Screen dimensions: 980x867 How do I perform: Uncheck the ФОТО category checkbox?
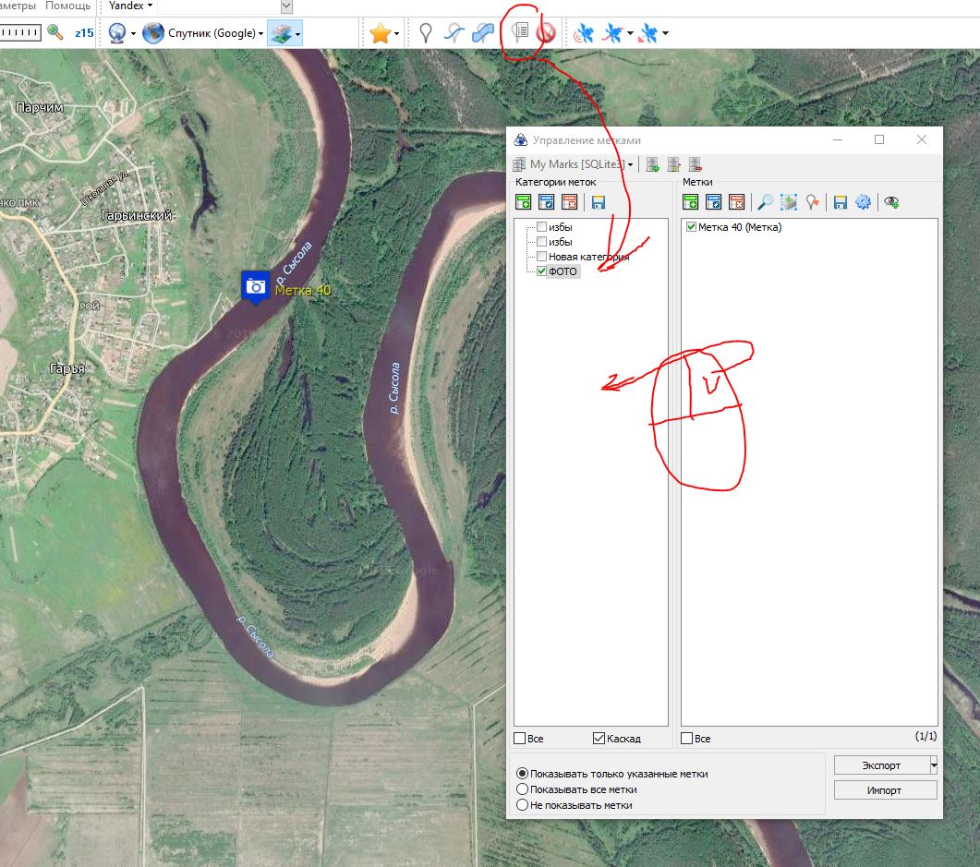click(x=542, y=271)
